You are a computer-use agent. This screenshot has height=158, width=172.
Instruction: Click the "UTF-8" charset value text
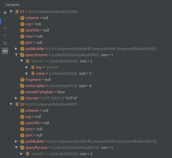(x=71, y=98)
